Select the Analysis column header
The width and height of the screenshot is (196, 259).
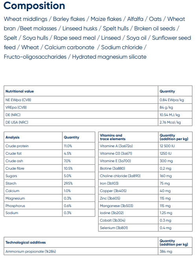(x=12, y=137)
